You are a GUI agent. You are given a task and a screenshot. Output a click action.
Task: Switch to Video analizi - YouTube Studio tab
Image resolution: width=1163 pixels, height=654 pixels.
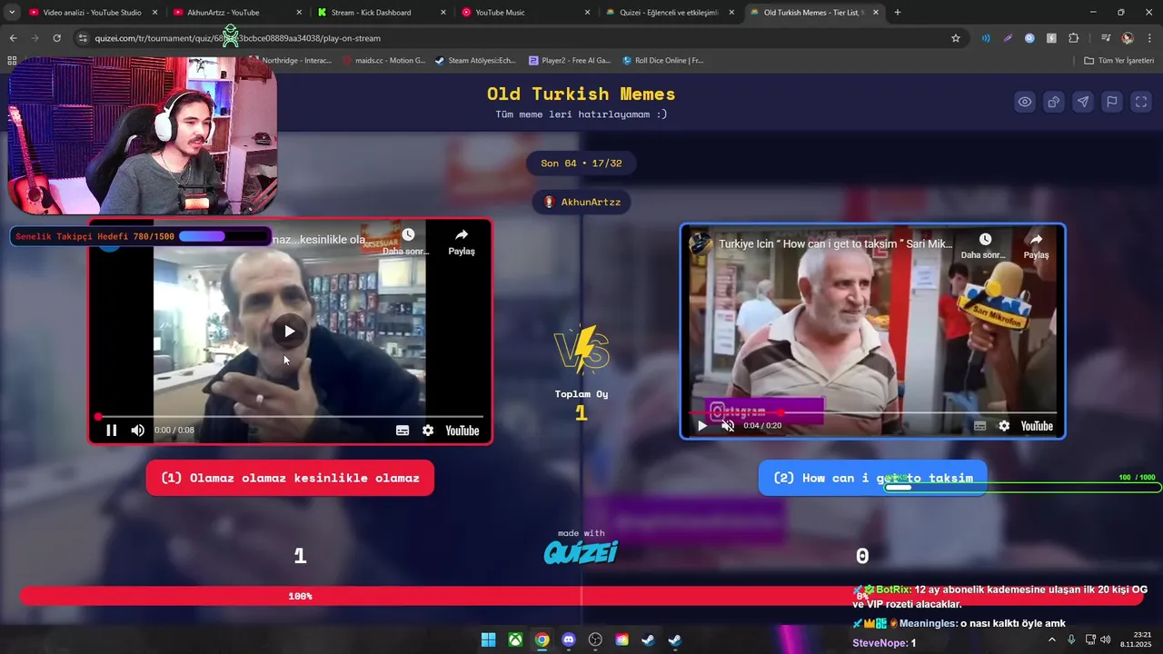coord(93,13)
